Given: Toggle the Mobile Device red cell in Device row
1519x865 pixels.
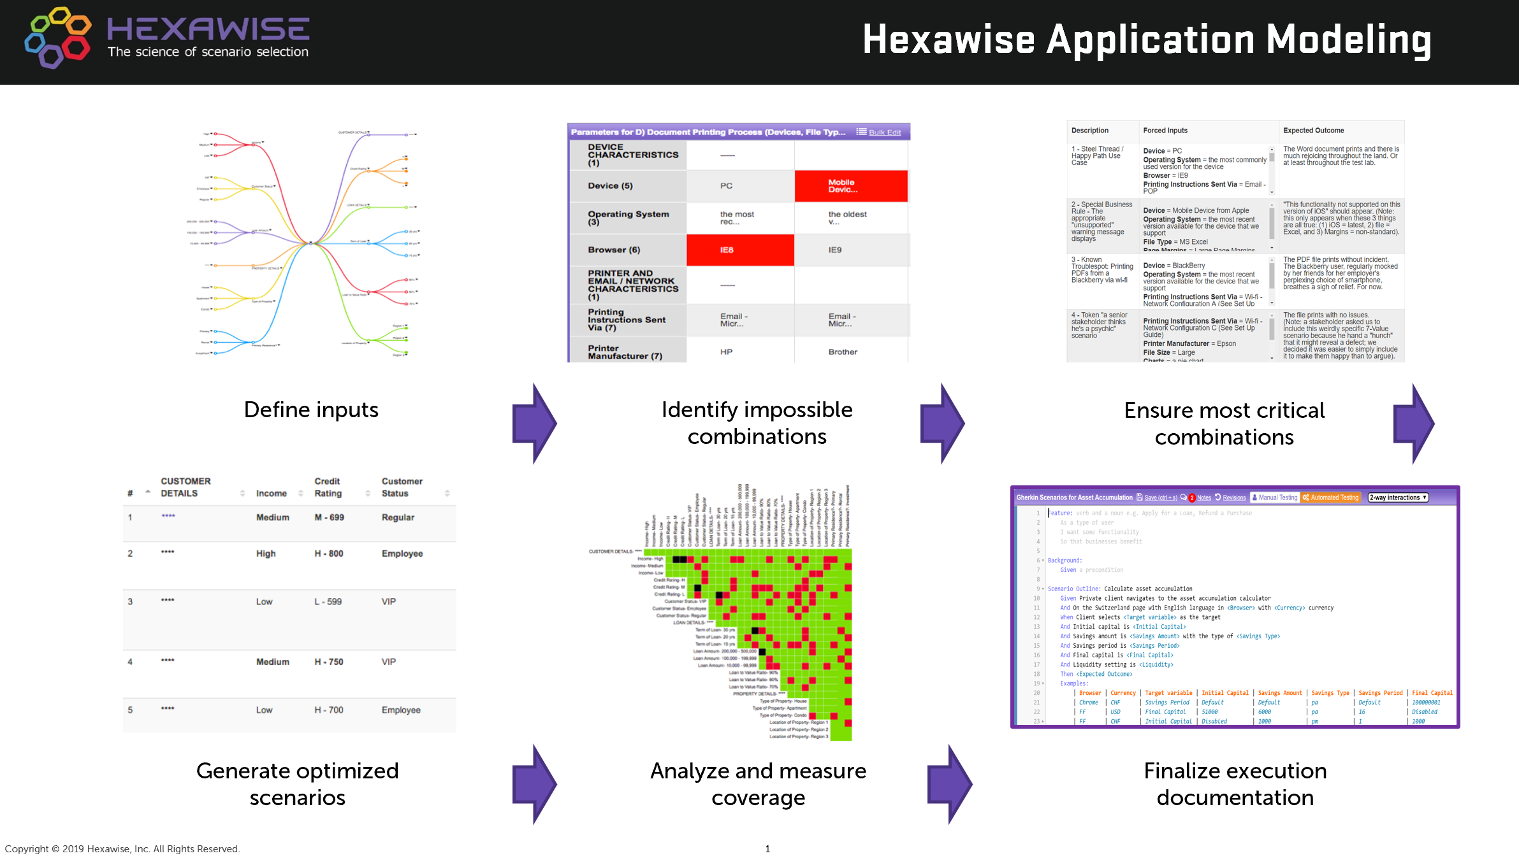Looking at the screenshot, I should tap(855, 187).
